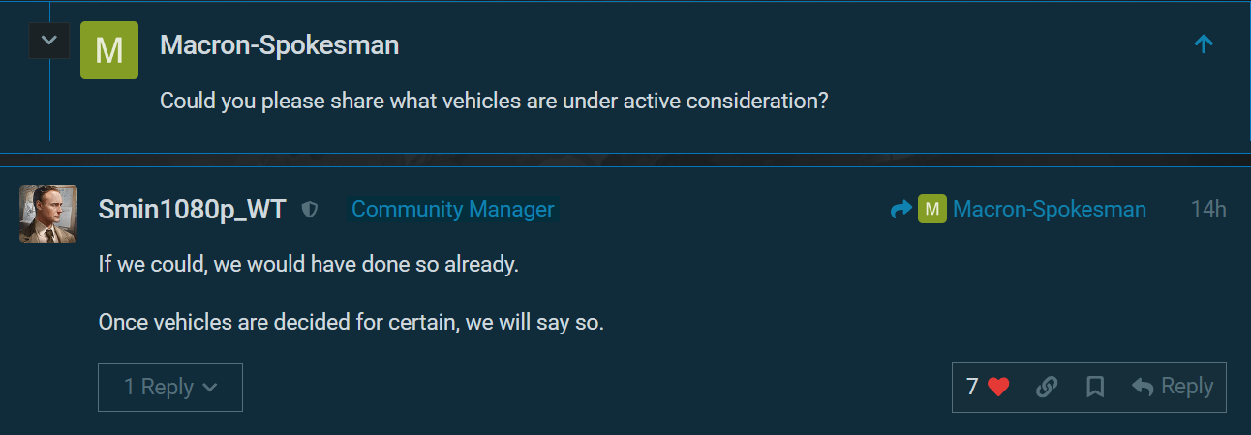The height and width of the screenshot is (435, 1251).
Task: Click the Smin1080p_WT profile picture
Action: (x=48, y=214)
